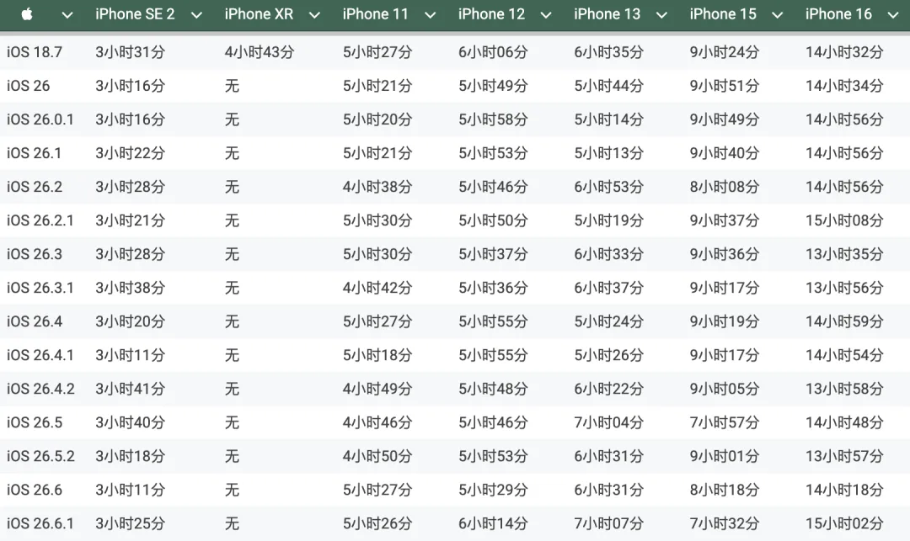
Task: Expand the iPhone 12 column chevron
Action: click(x=545, y=15)
